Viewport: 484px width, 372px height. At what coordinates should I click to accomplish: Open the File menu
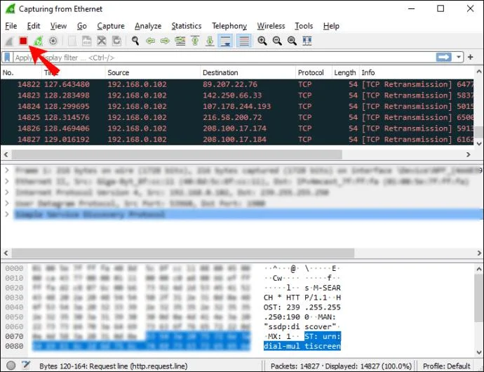(x=11, y=26)
